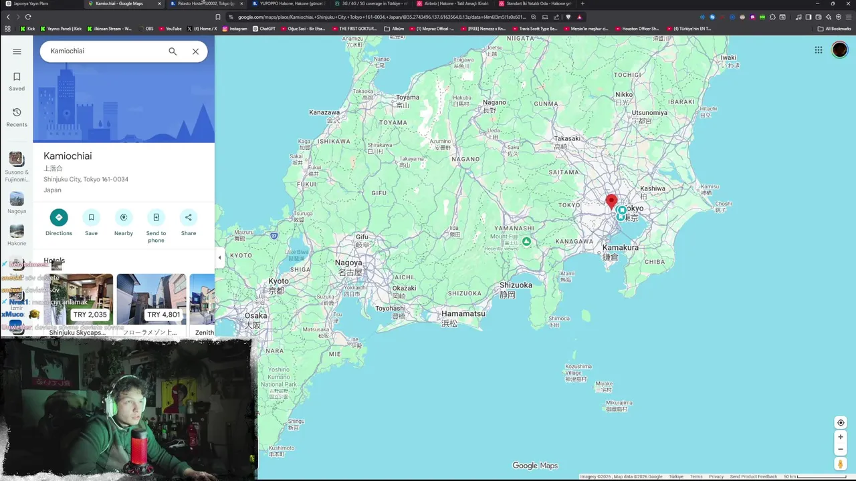Close the Kamiochiai Google Maps tab
The width and height of the screenshot is (856, 481).
[x=159, y=4]
